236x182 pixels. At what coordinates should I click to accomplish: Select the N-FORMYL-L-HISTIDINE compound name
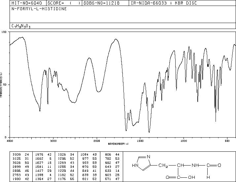pyautogui.click(x=39, y=9)
